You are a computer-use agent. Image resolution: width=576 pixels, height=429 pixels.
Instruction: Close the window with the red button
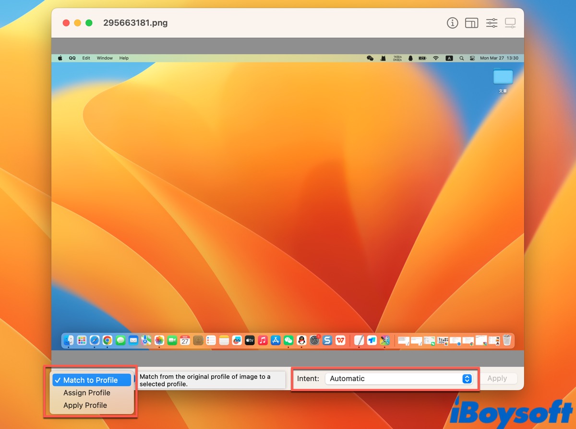(x=66, y=23)
